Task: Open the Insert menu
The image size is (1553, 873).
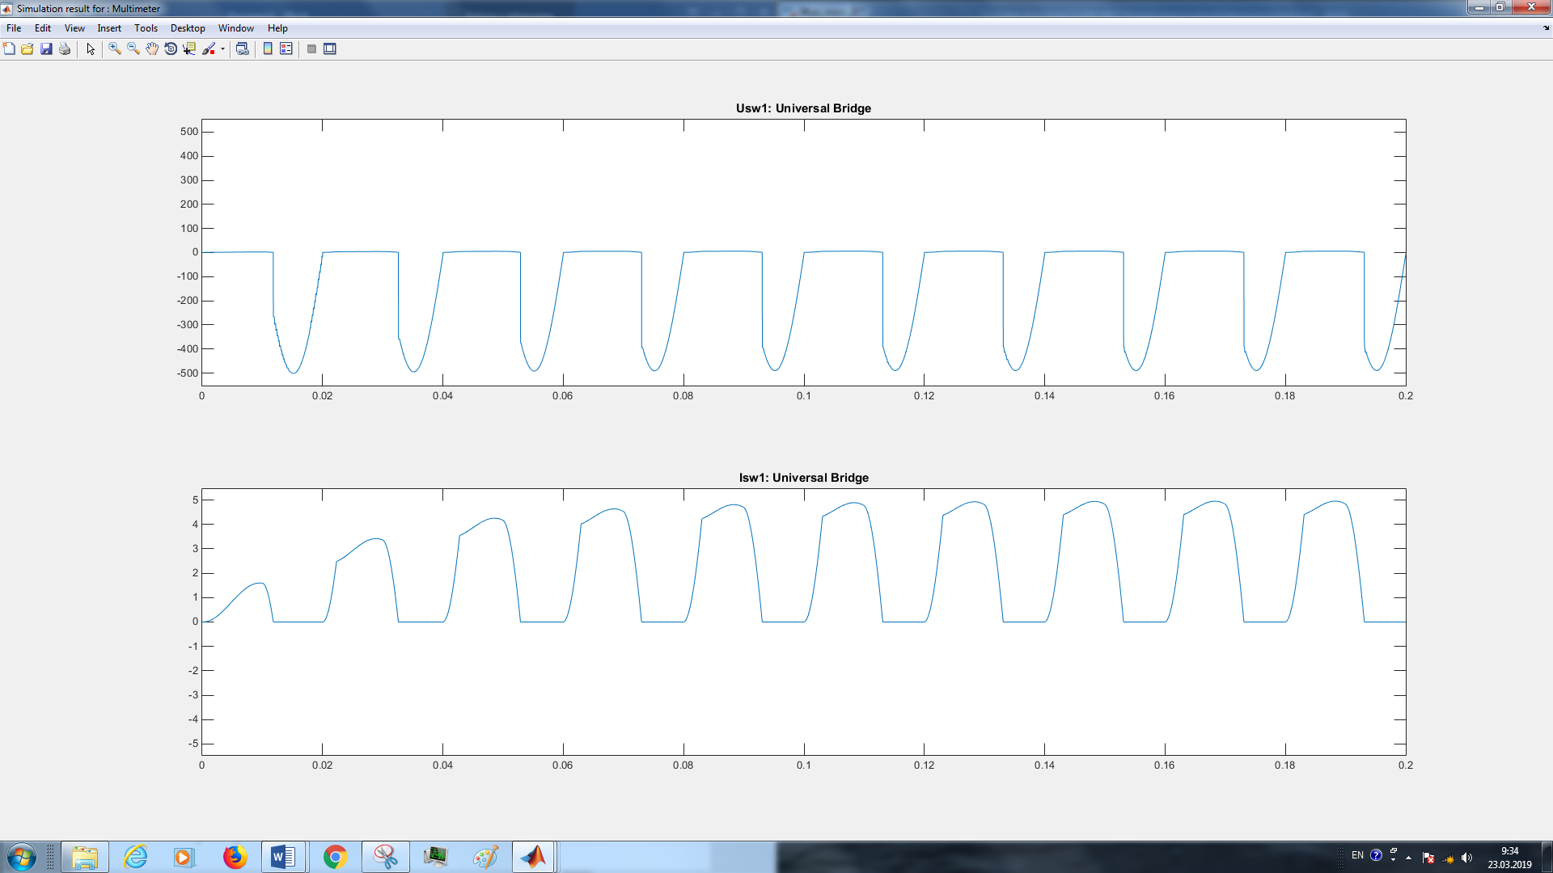Action: click(109, 28)
